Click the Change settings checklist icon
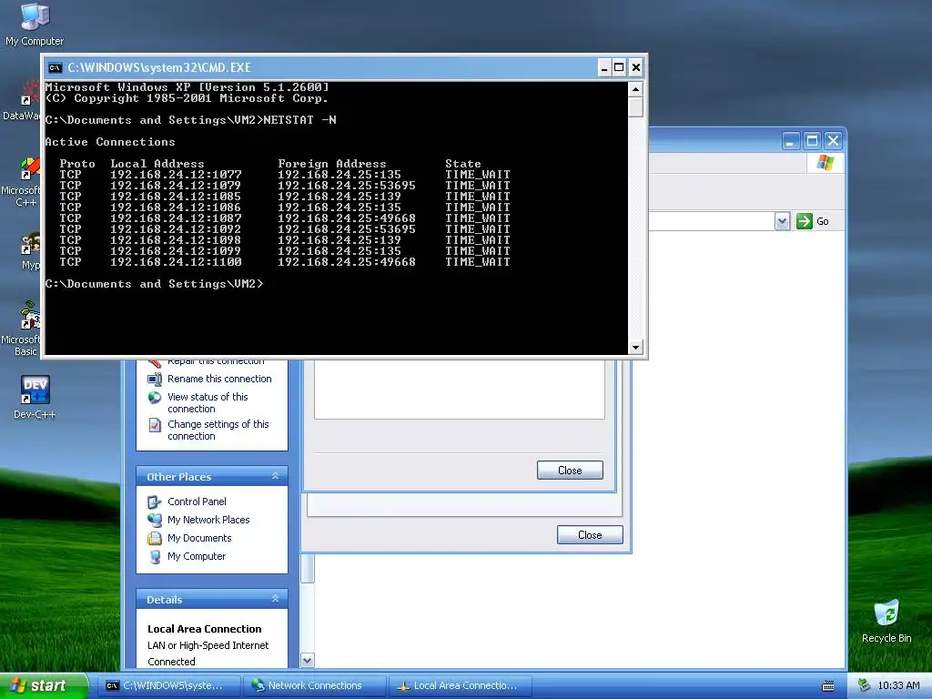 click(155, 425)
